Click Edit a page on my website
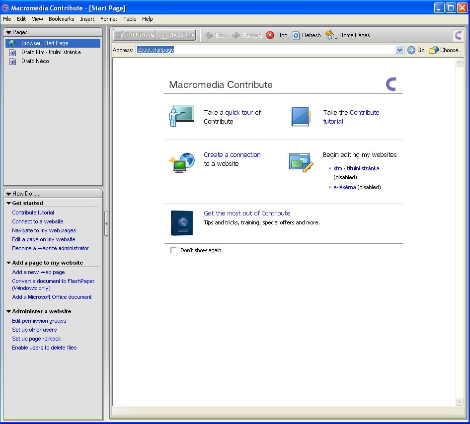This screenshot has height=424, width=470. click(44, 239)
